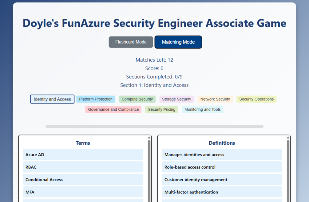Pick the MFA term card

point(83,192)
